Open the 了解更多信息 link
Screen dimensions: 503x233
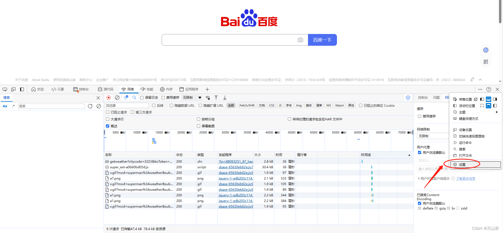point(466,178)
